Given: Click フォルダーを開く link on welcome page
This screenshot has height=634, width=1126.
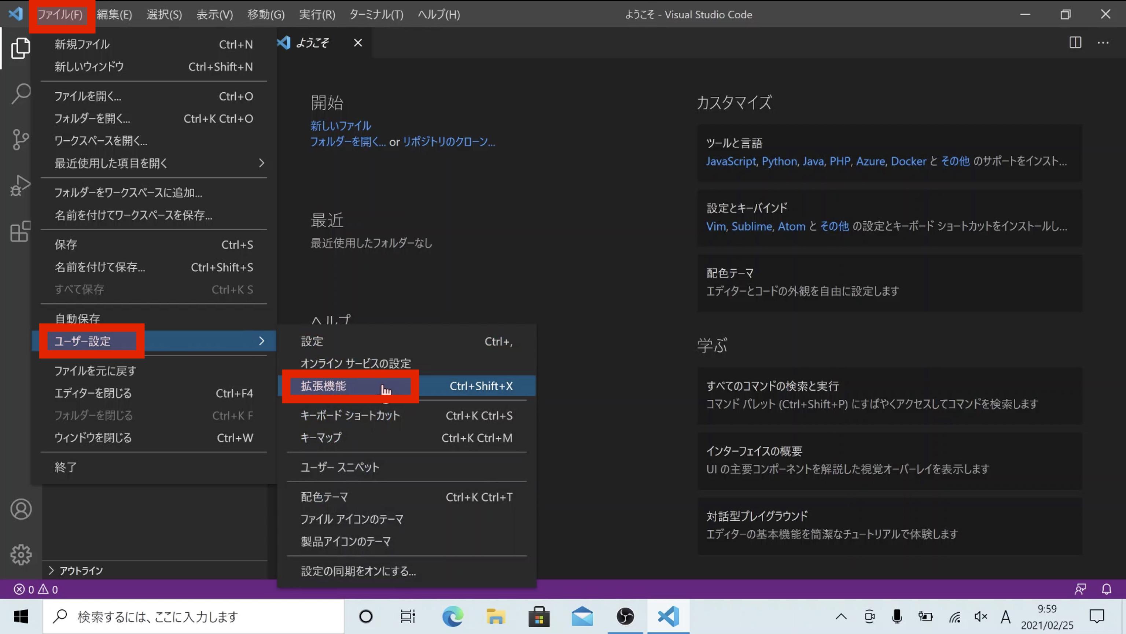Looking at the screenshot, I should click(x=348, y=141).
